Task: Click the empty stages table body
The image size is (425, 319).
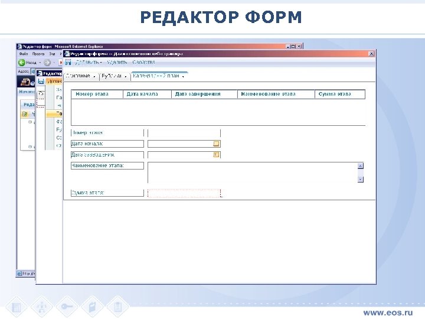Action: tap(218, 112)
